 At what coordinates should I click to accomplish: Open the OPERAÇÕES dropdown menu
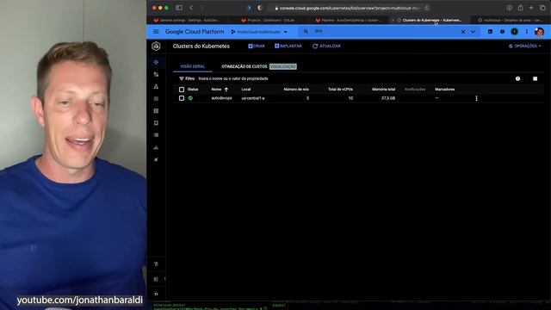pos(525,46)
